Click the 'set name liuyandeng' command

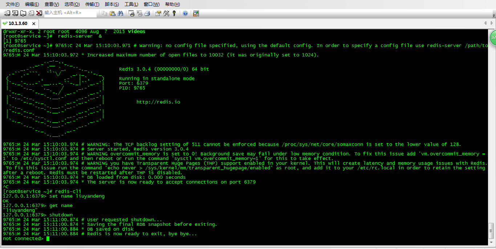pyautogui.click(x=77, y=196)
